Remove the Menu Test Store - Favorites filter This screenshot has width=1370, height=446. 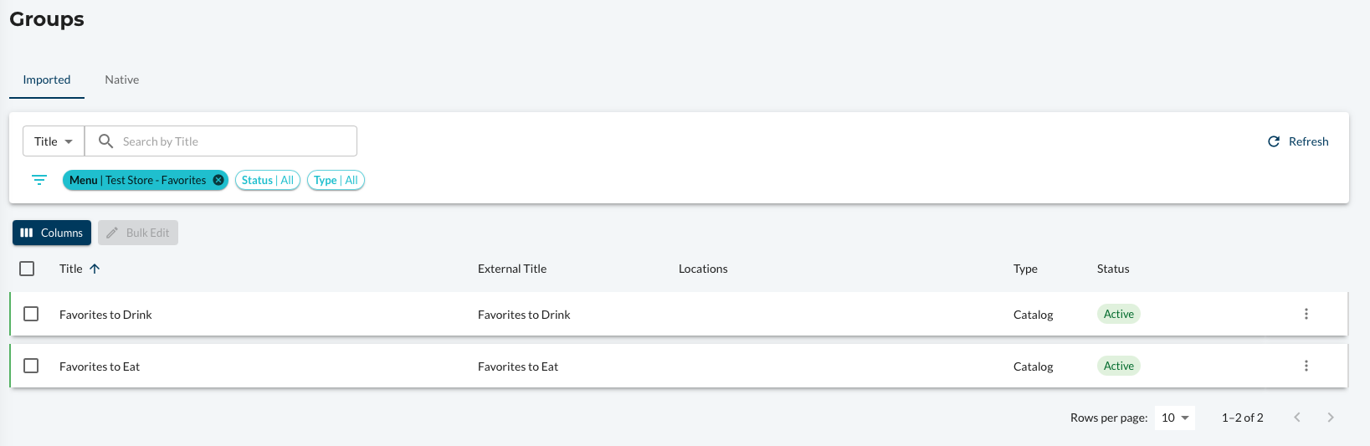tap(218, 180)
